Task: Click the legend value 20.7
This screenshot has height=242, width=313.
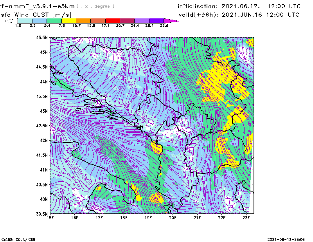Action: tap(120, 25)
